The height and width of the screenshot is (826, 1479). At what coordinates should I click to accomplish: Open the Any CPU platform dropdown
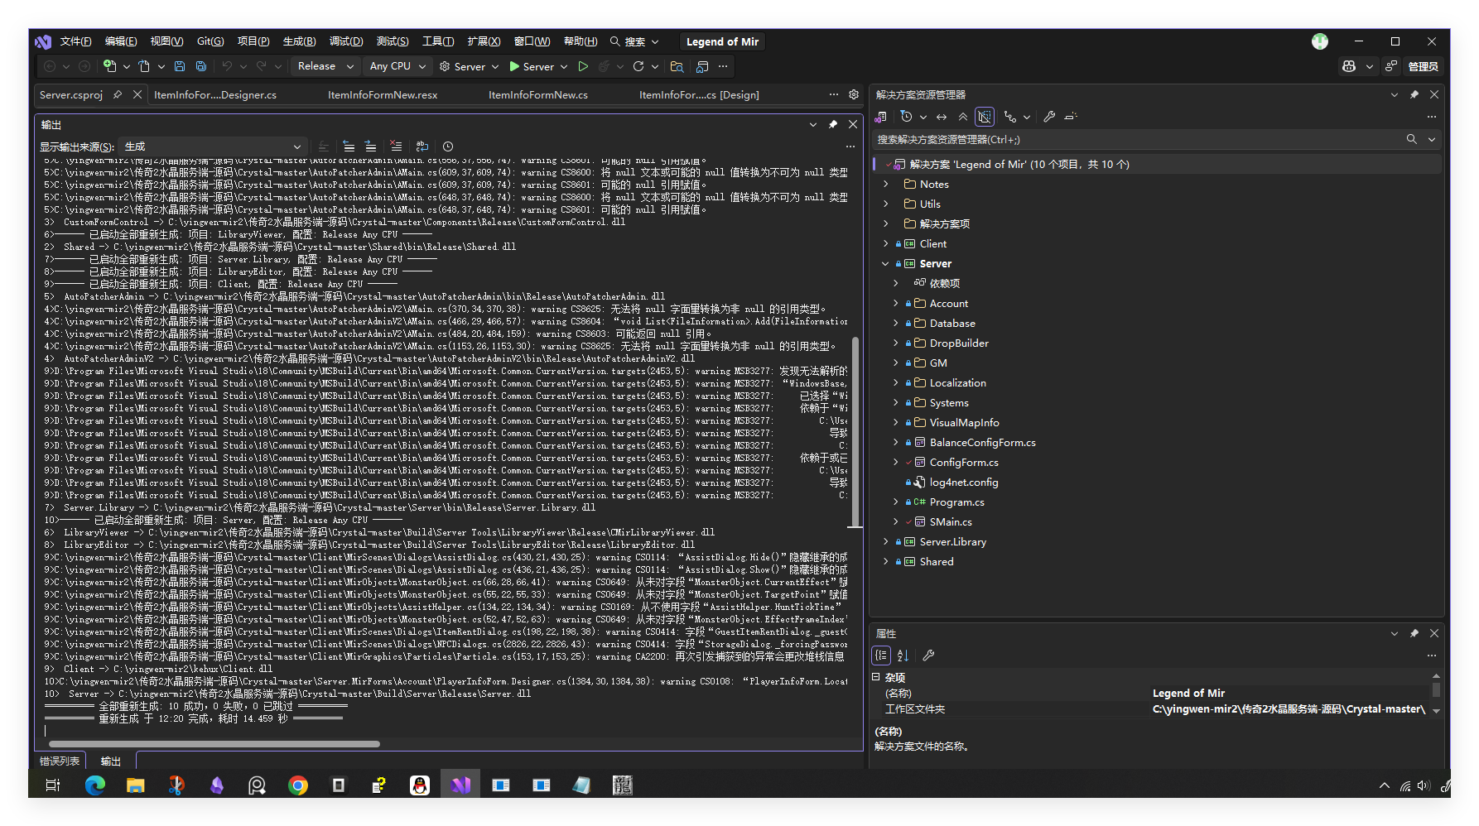(x=397, y=66)
